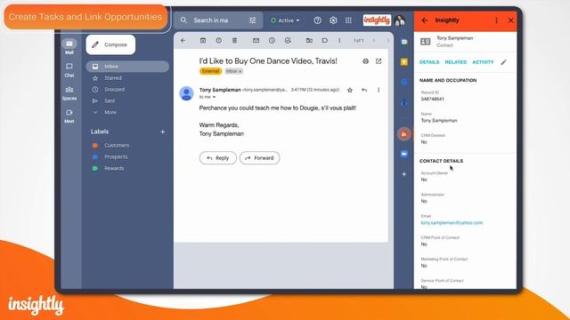Select the Inbox folder
Viewport: 570px width, 320px height.
127,67
